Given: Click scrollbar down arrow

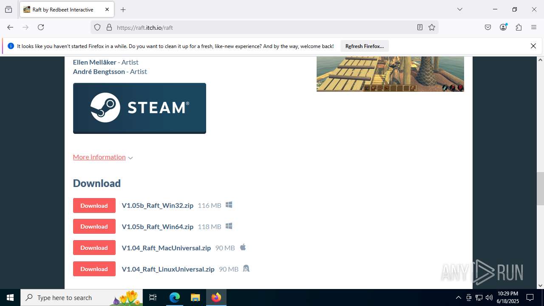Looking at the screenshot, I should coord(540,286).
